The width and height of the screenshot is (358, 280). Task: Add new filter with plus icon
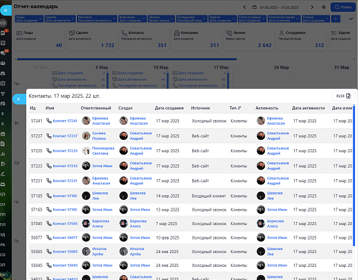pyautogui.click(x=335, y=19)
